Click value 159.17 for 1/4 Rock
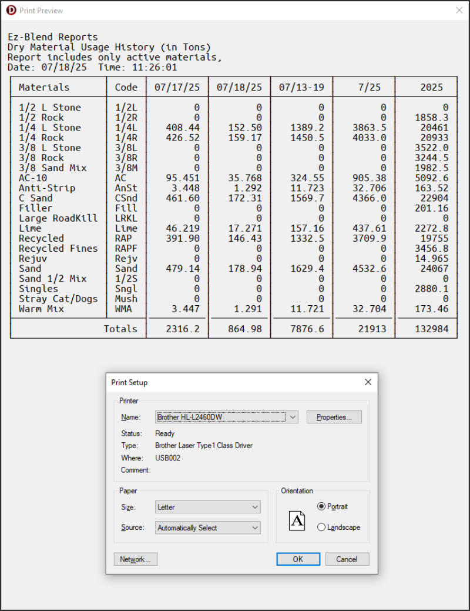This screenshot has height=611, width=470. 245,138
